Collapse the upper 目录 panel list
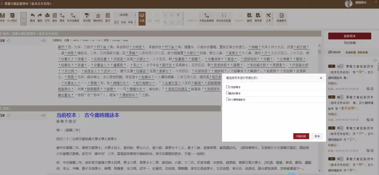Viewport: 379px width, 175px height. (44, 41)
